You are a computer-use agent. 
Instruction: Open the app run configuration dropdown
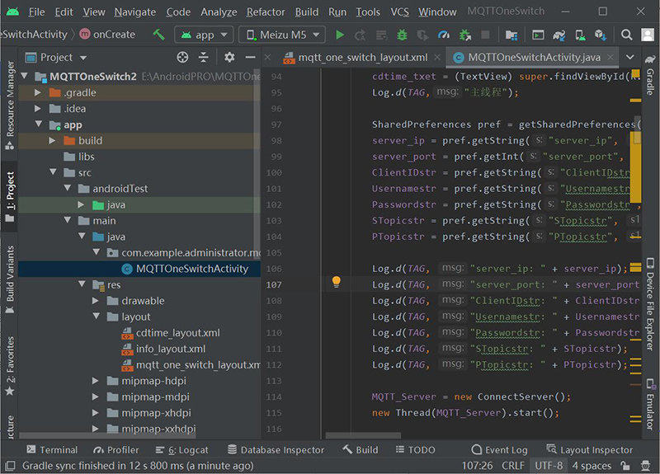(204, 35)
